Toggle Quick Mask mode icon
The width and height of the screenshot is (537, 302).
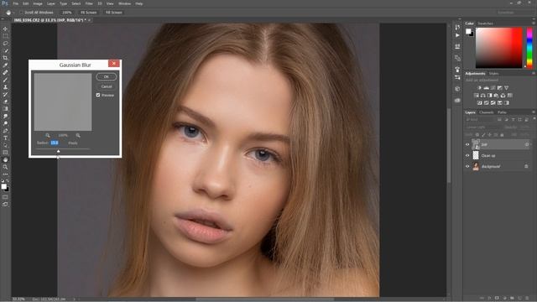pyautogui.click(x=5, y=197)
